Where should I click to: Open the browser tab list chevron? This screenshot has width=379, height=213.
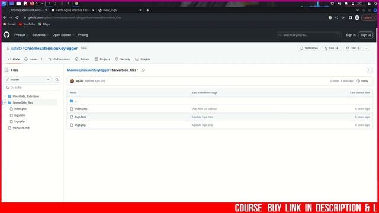(x=358, y=11)
